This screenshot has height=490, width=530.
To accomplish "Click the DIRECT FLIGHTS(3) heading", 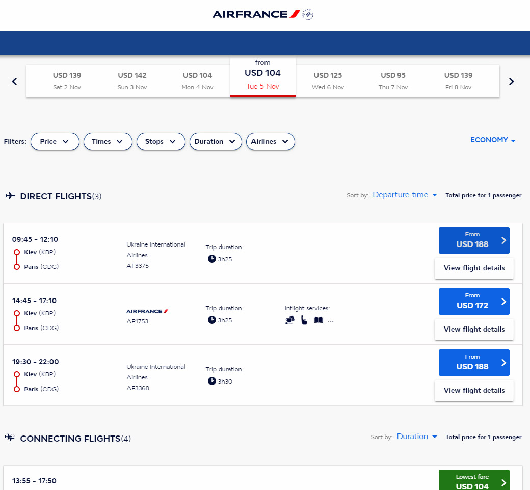I will (61, 196).
